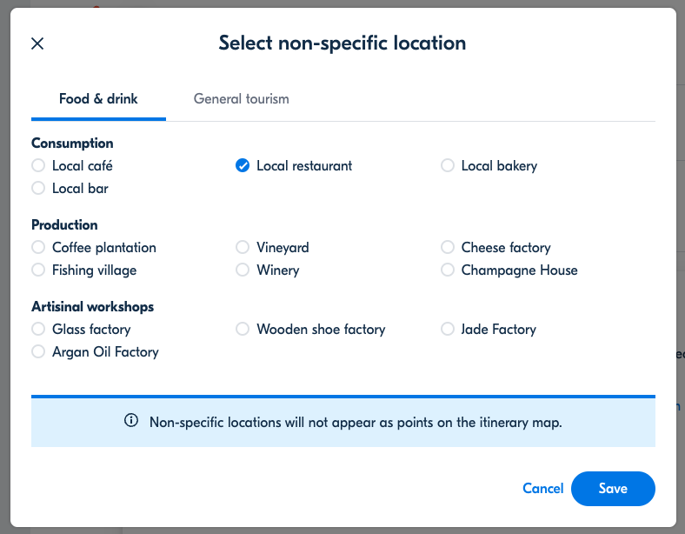Click the info icon in the blue banner
Viewport: 685px width, 534px height.
(x=131, y=420)
